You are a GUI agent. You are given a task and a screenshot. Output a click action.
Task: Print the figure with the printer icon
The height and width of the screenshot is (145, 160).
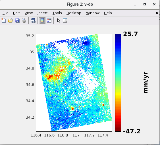(x=24, y=20)
